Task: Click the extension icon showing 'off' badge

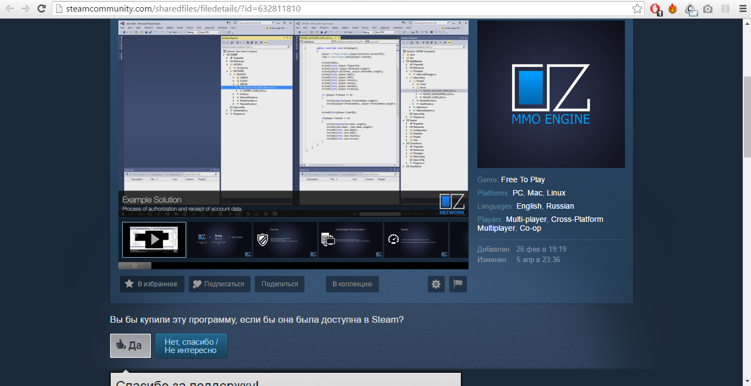Action: [x=690, y=9]
